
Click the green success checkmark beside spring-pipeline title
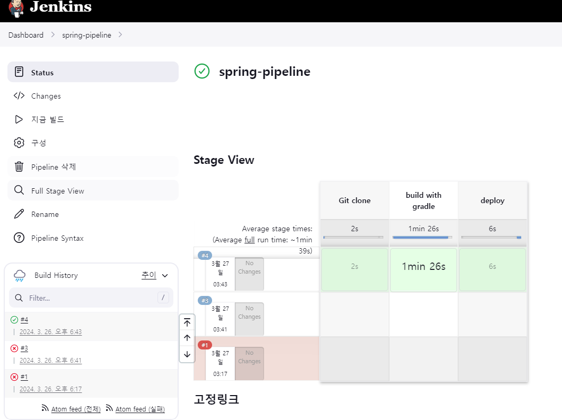202,71
